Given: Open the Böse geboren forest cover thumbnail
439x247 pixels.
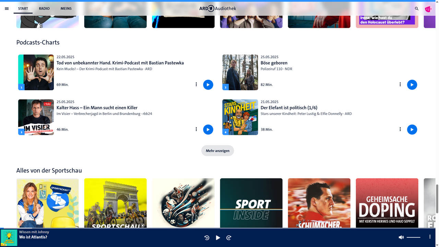Looking at the screenshot, I should click(240, 72).
